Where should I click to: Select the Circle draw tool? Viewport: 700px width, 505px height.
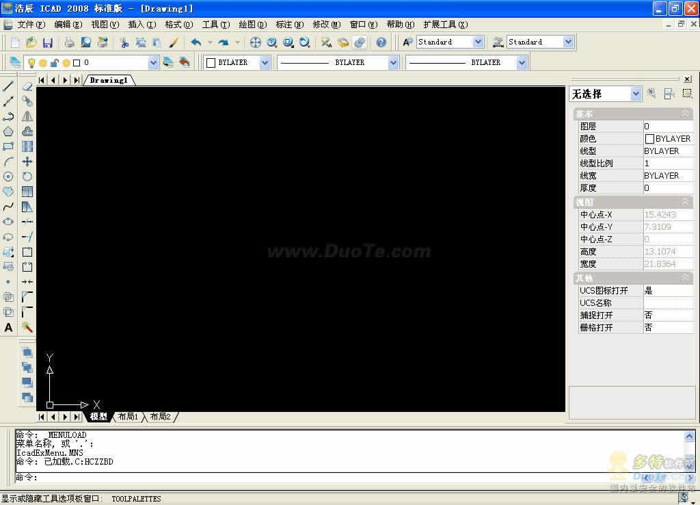(8, 177)
